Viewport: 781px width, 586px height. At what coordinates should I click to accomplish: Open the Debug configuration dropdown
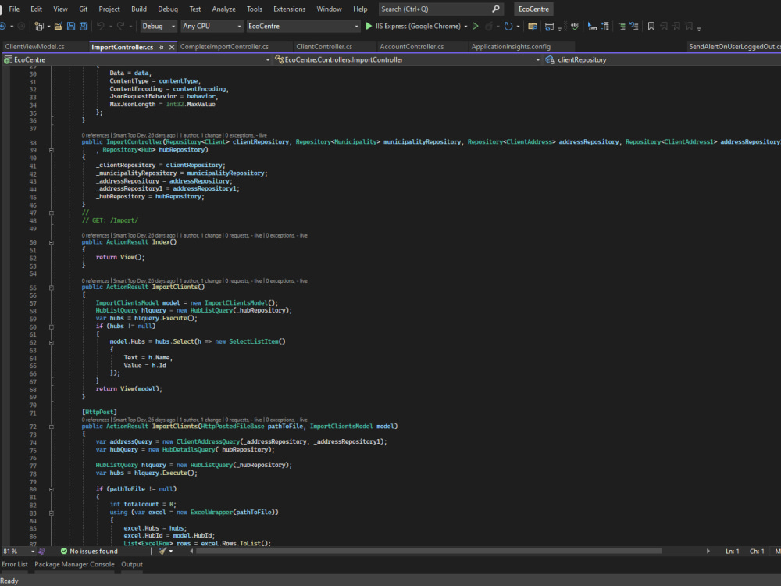159,26
